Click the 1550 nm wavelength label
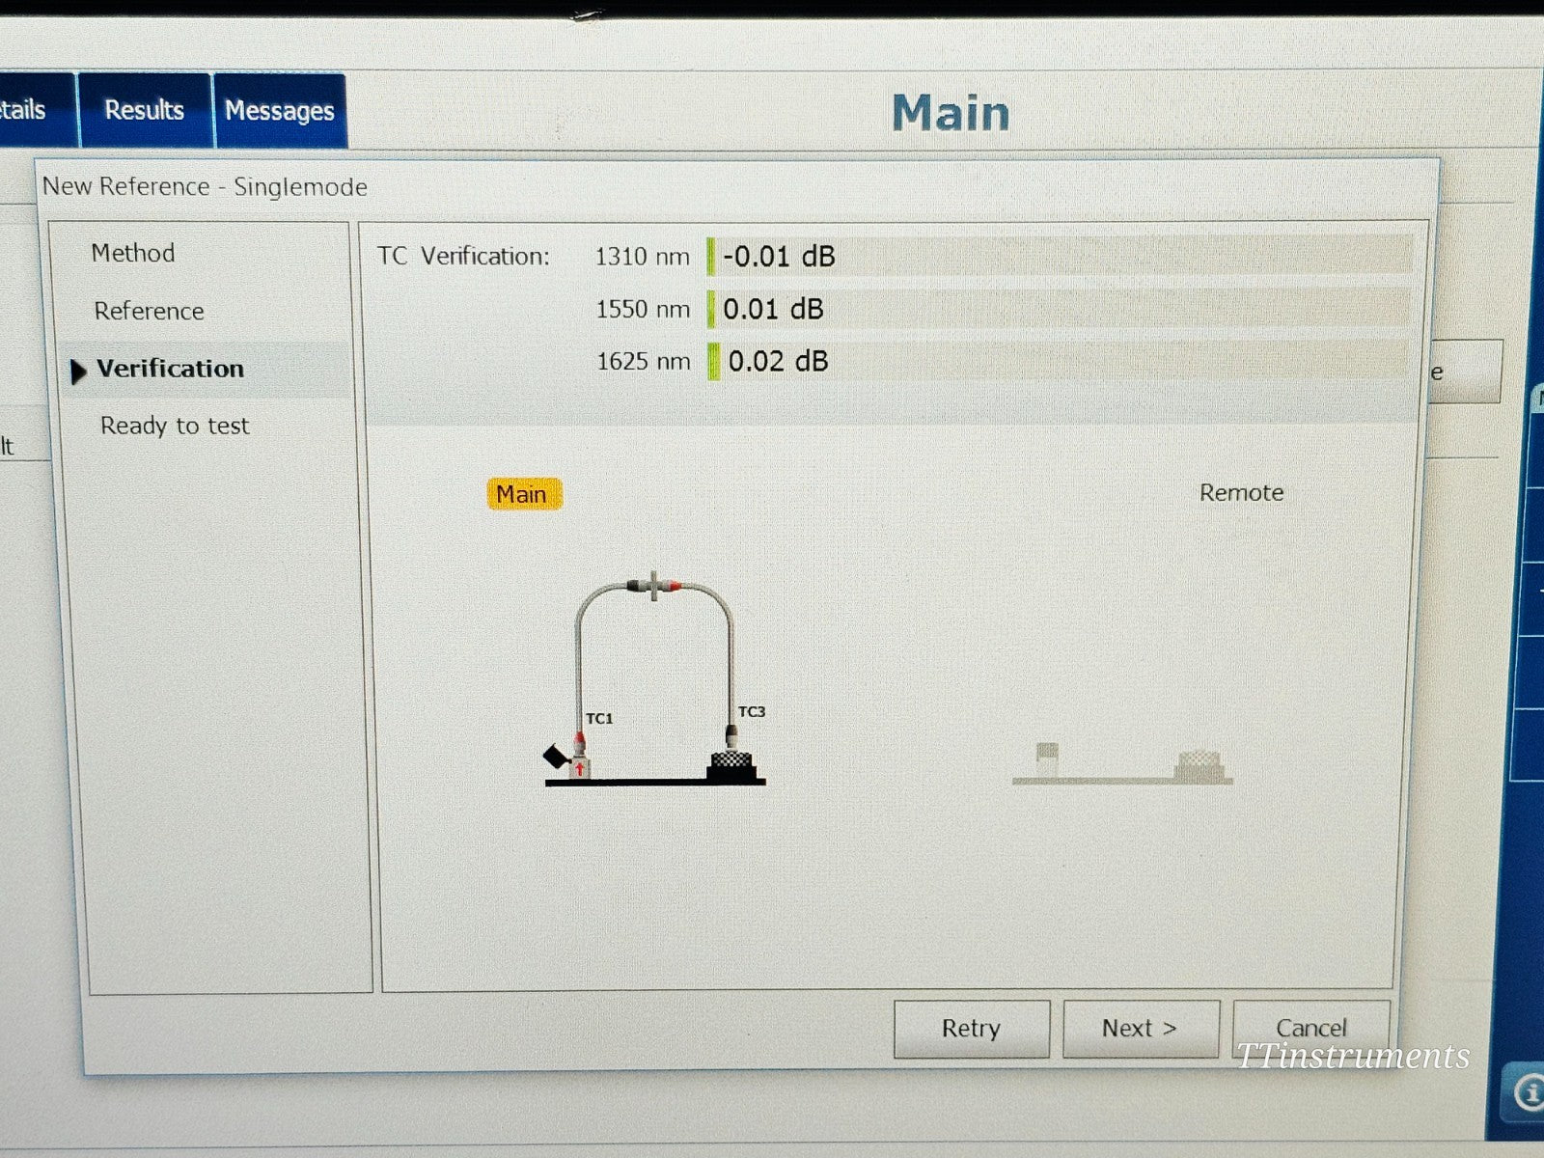This screenshot has width=1544, height=1158. tap(643, 309)
